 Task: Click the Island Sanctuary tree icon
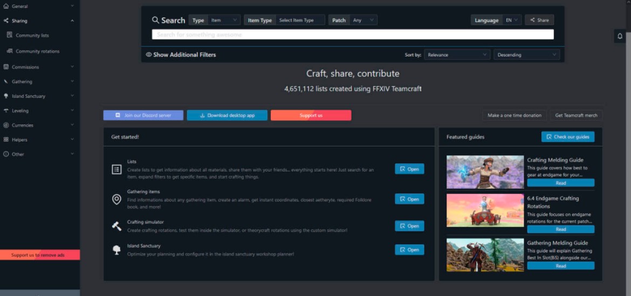[116, 250]
